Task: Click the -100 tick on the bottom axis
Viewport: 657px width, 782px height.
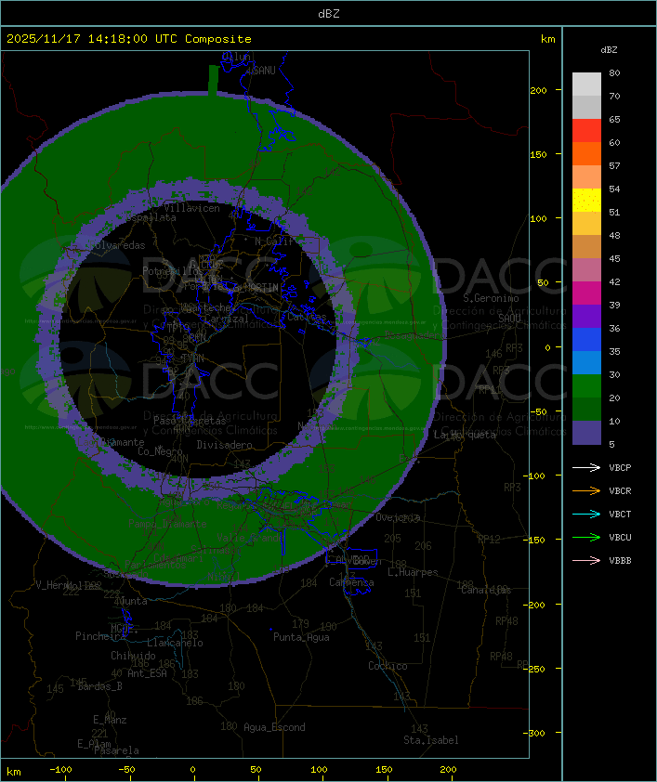Action: (x=60, y=770)
